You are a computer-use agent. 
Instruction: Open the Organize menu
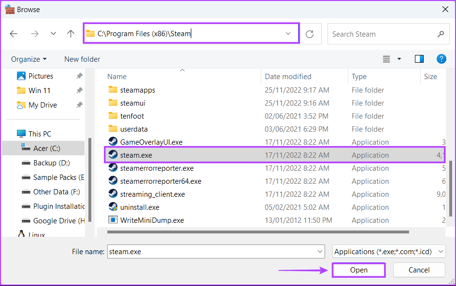pos(28,59)
